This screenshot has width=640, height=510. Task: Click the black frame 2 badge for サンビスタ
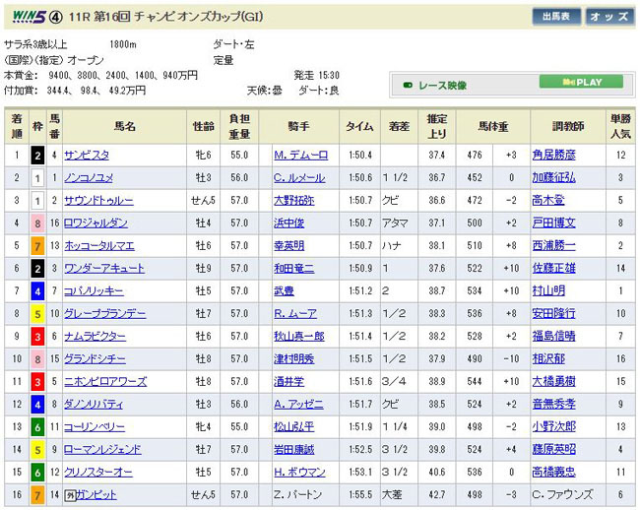tap(36, 155)
